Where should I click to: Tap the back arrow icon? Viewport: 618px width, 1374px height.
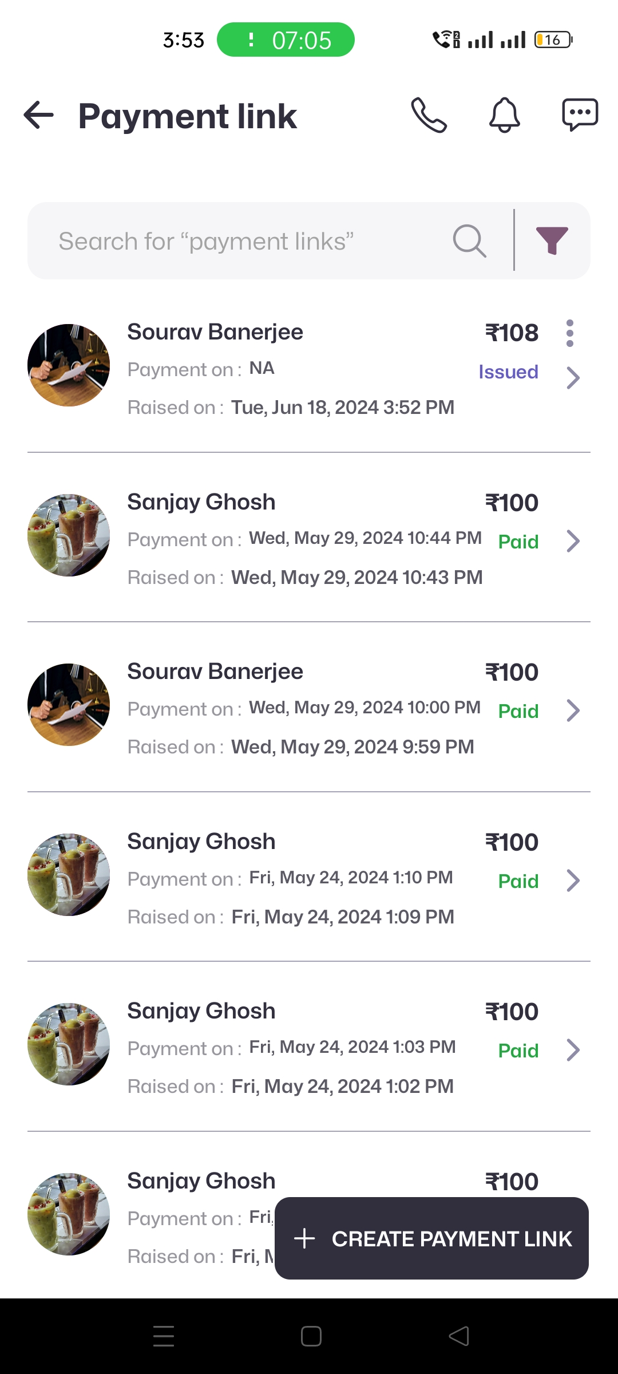tap(39, 115)
